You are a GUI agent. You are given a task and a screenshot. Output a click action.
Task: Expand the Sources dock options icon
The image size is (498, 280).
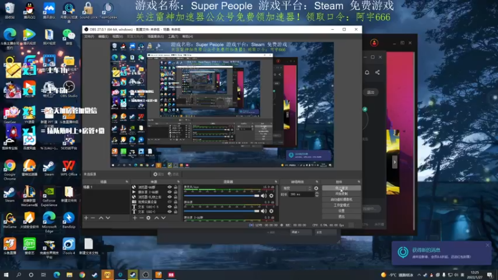point(178,182)
